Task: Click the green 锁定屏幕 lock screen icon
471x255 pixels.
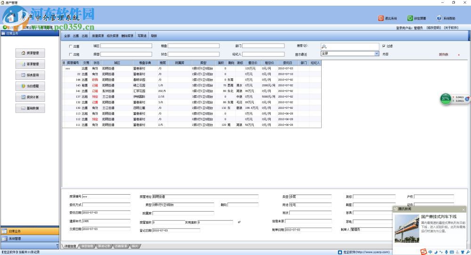Action: tap(410, 18)
